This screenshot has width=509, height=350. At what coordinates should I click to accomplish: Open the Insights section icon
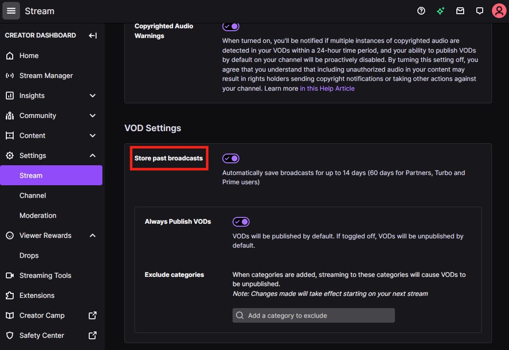(x=9, y=96)
